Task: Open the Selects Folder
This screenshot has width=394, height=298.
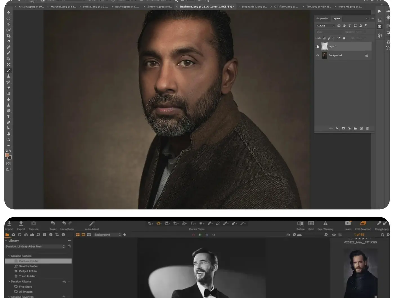Action: (x=28, y=266)
